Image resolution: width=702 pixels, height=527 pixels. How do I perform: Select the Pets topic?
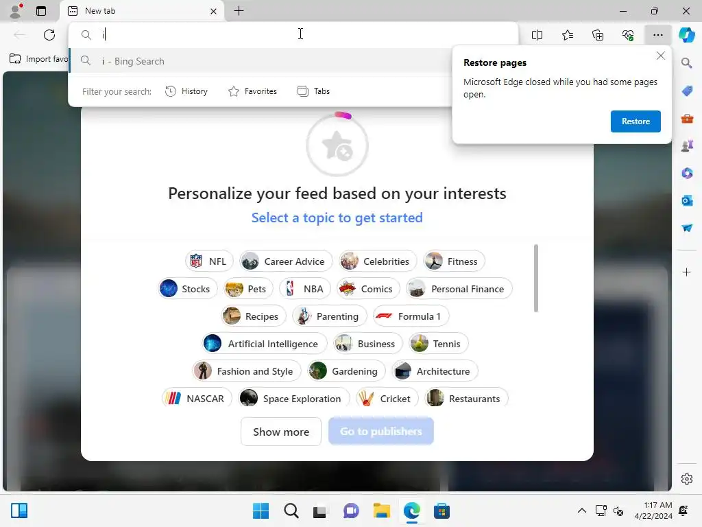[x=248, y=289]
